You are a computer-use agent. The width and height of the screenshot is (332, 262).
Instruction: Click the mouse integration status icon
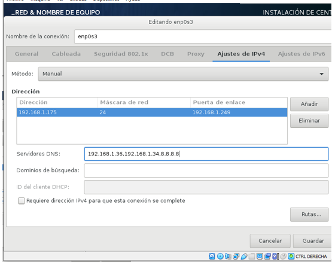(284, 256)
